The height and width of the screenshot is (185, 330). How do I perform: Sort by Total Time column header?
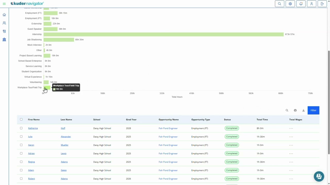pyautogui.click(x=262, y=119)
